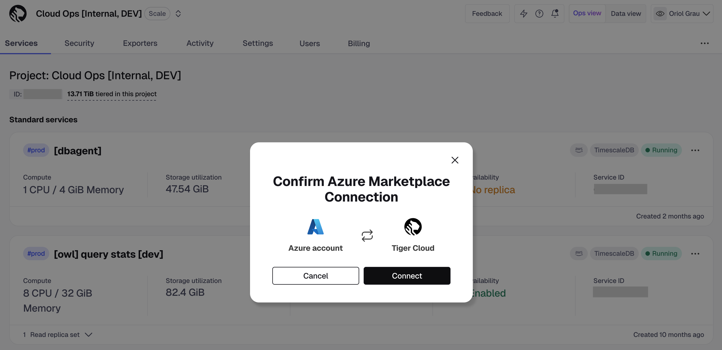Switch to the Security tab
Viewport: 722px width, 350px height.
click(79, 43)
